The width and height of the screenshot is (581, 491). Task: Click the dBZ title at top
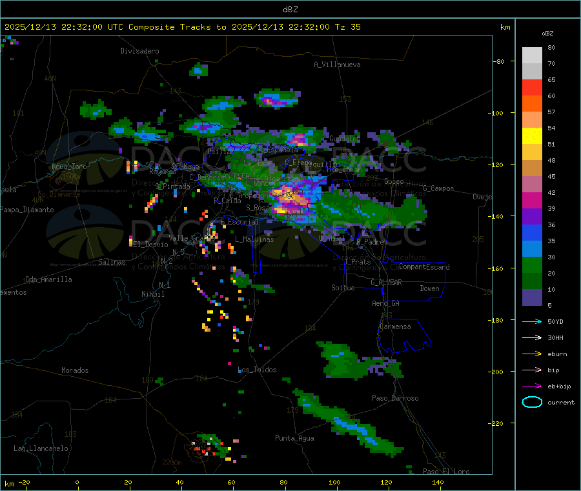(290, 9)
